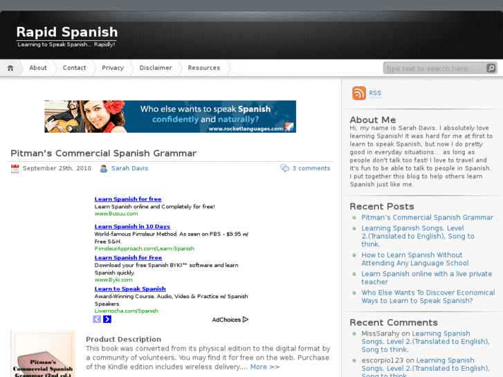Image resolution: width=503 pixels, height=377 pixels.
Task: Open the Privacy page
Action: 113,68
